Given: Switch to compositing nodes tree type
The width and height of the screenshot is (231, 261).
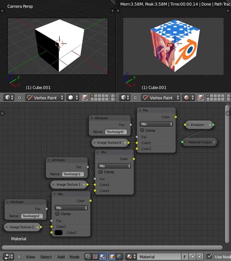Looking at the screenshot, I should [88, 257].
